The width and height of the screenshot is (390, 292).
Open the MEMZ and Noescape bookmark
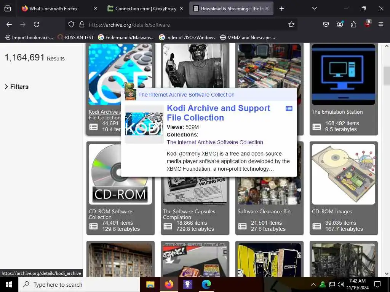tap(248, 38)
